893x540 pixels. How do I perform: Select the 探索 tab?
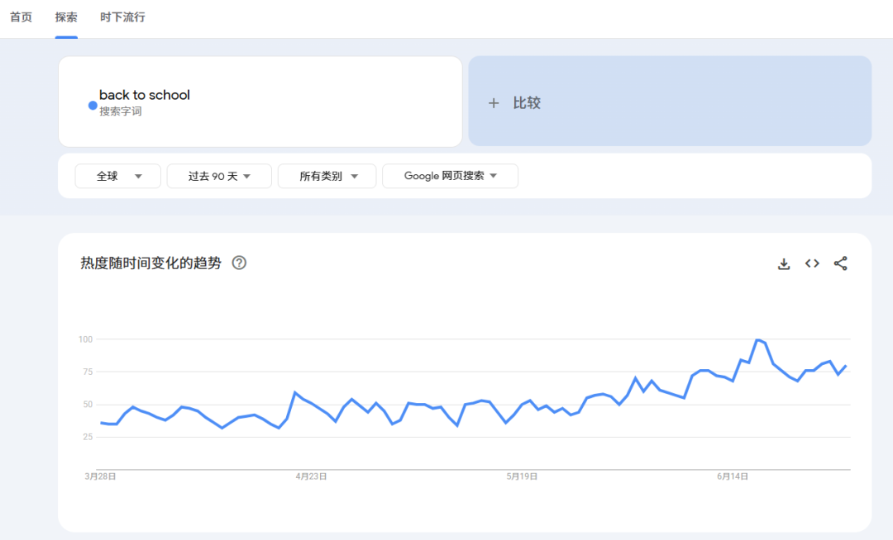point(66,17)
